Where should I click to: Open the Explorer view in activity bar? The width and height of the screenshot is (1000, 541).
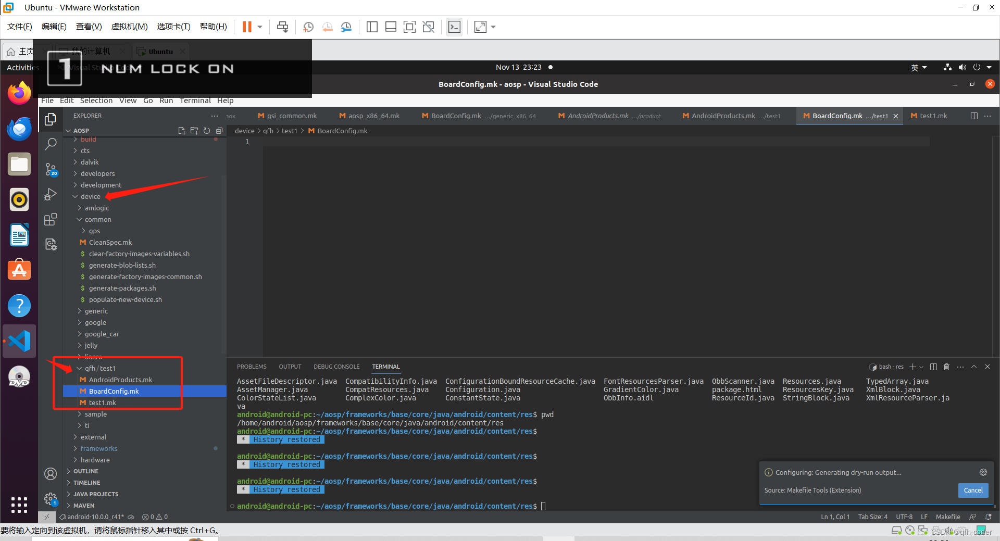pos(51,119)
